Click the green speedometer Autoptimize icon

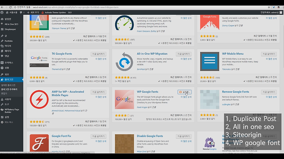click(124, 23)
